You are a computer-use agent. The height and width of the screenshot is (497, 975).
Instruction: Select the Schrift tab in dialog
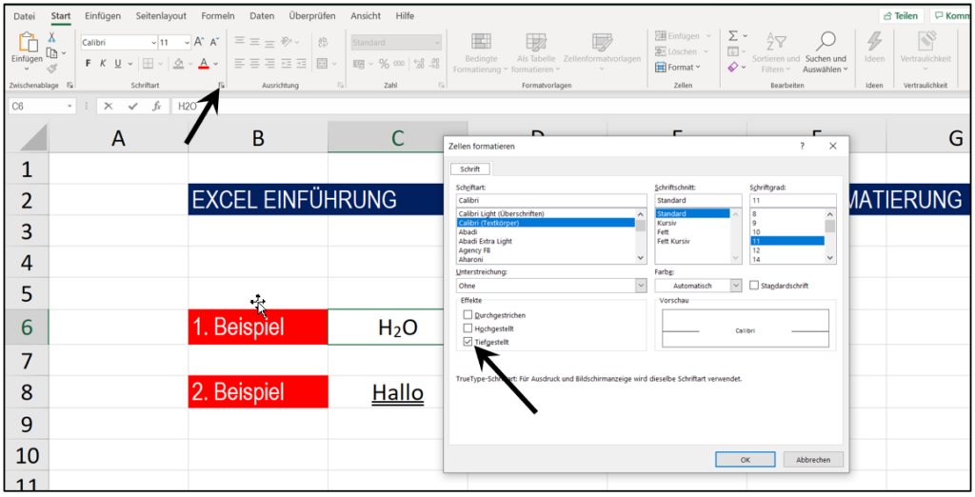(x=470, y=169)
